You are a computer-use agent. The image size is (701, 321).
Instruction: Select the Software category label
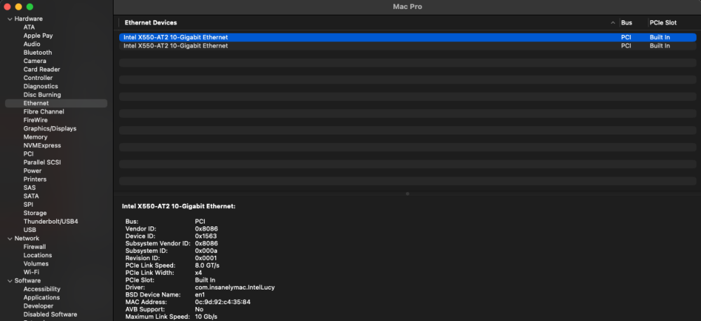tap(28, 281)
